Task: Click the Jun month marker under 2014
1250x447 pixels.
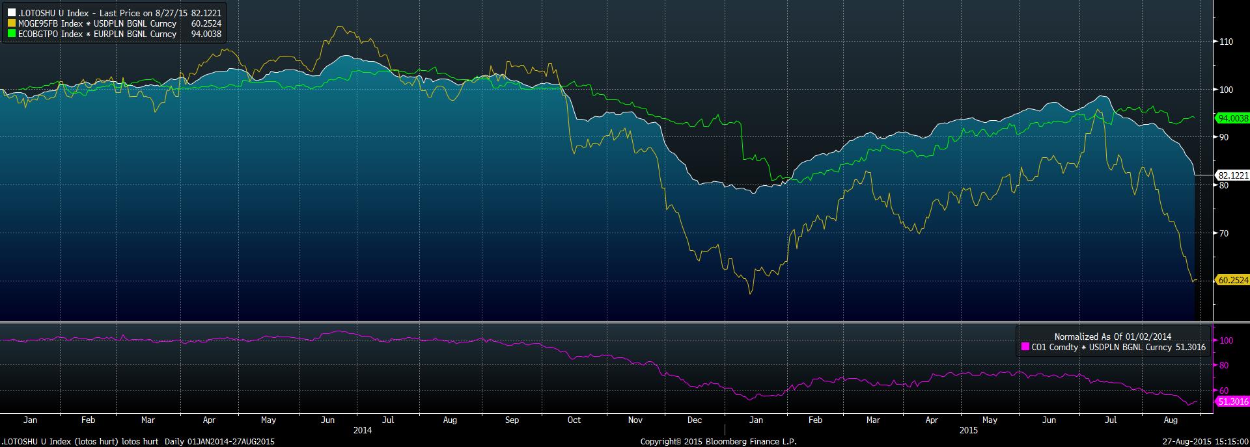Action: click(x=329, y=420)
